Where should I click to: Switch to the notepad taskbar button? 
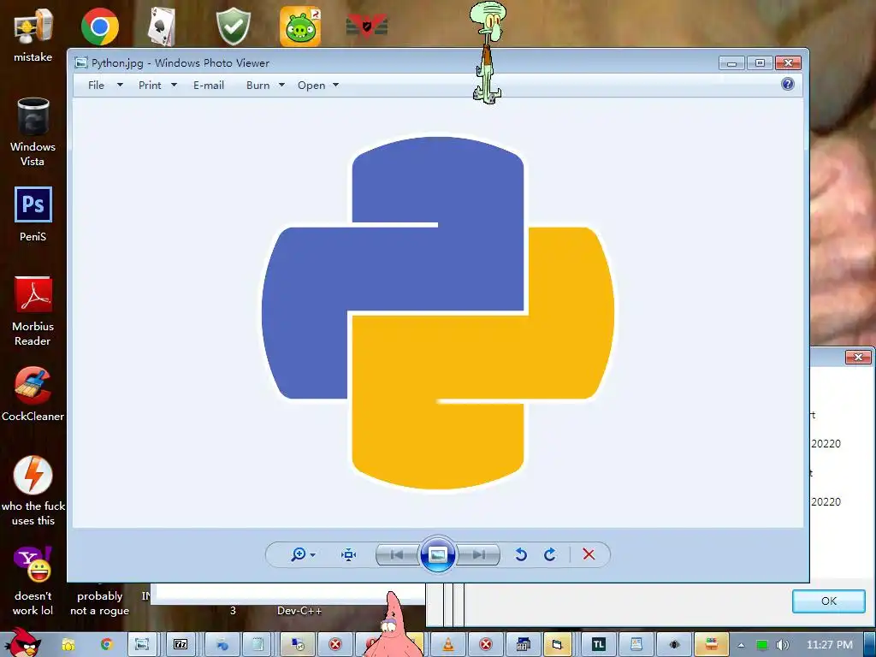tap(257, 645)
